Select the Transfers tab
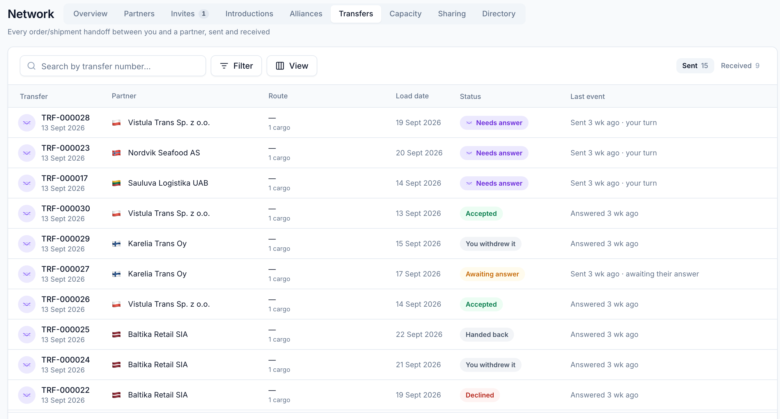780x419 pixels. [x=356, y=14]
